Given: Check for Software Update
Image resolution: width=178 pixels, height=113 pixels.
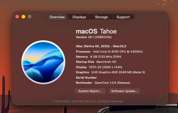Looking at the screenshot, I should pyautogui.click(x=124, y=91).
